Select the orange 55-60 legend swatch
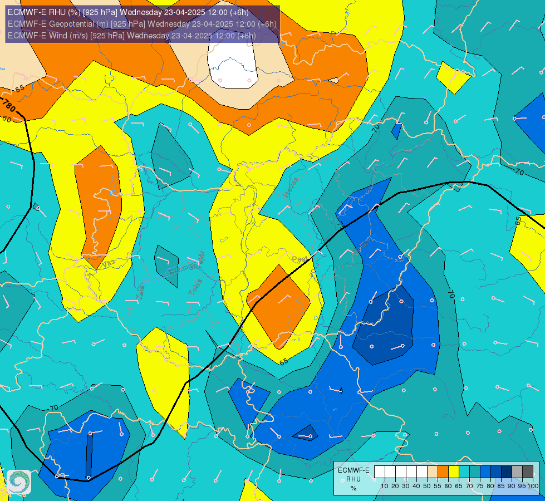545x501 pixels. coord(443,472)
